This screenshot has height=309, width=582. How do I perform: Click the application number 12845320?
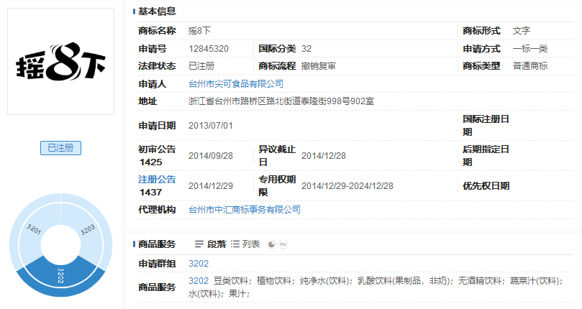[209, 49]
